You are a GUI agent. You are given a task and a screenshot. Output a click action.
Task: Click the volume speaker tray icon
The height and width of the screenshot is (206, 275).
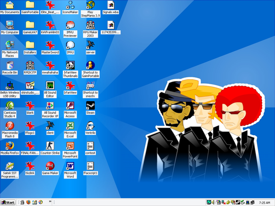(x=214, y=202)
